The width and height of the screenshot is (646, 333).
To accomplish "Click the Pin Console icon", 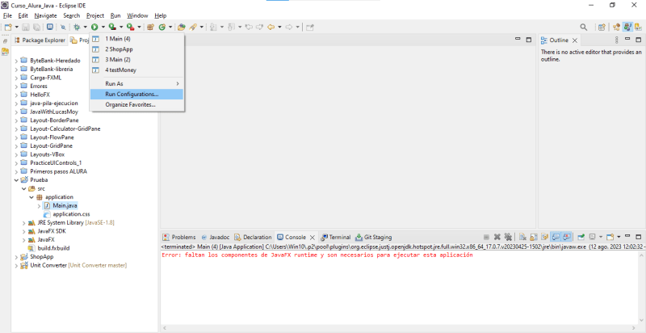I will click(x=581, y=237).
